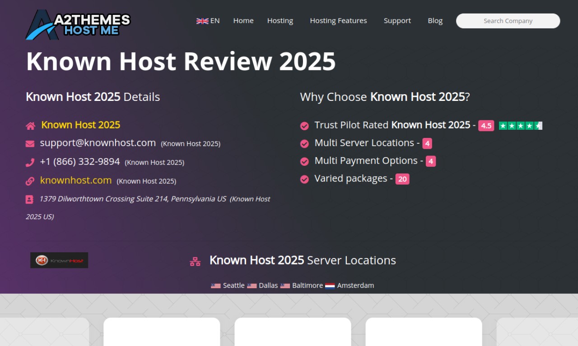Click the check icon beside Multi Server Locations
The height and width of the screenshot is (346, 578).
[304, 144]
